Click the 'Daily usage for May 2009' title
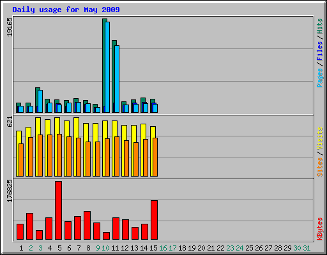The width and height of the screenshot is (327, 255). click(66, 10)
